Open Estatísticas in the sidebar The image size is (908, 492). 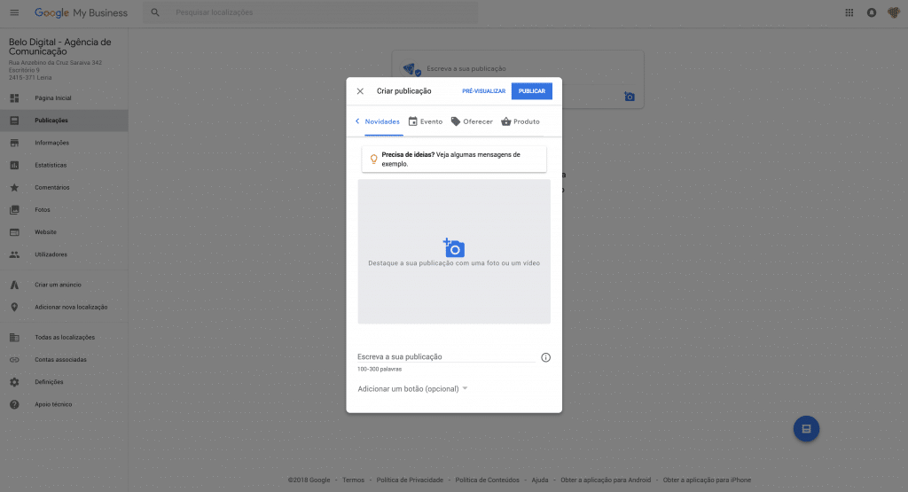[x=51, y=165]
